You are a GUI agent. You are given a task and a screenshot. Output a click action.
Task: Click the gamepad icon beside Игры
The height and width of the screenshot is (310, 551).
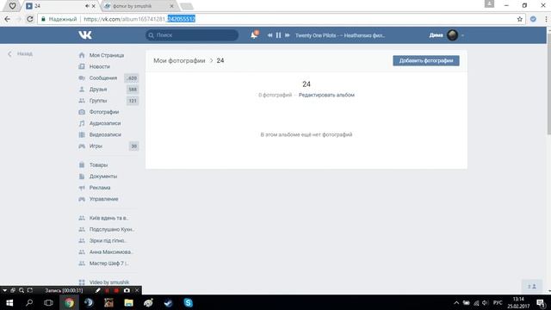point(82,146)
